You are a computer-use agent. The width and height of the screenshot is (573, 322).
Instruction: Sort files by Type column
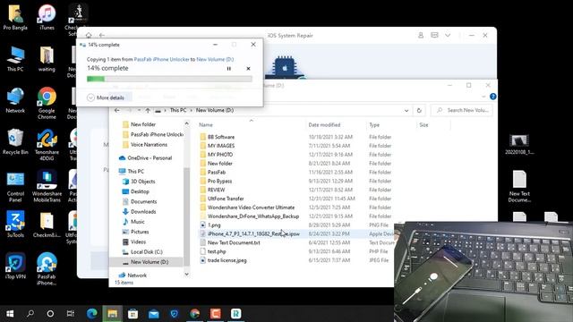(x=374, y=125)
